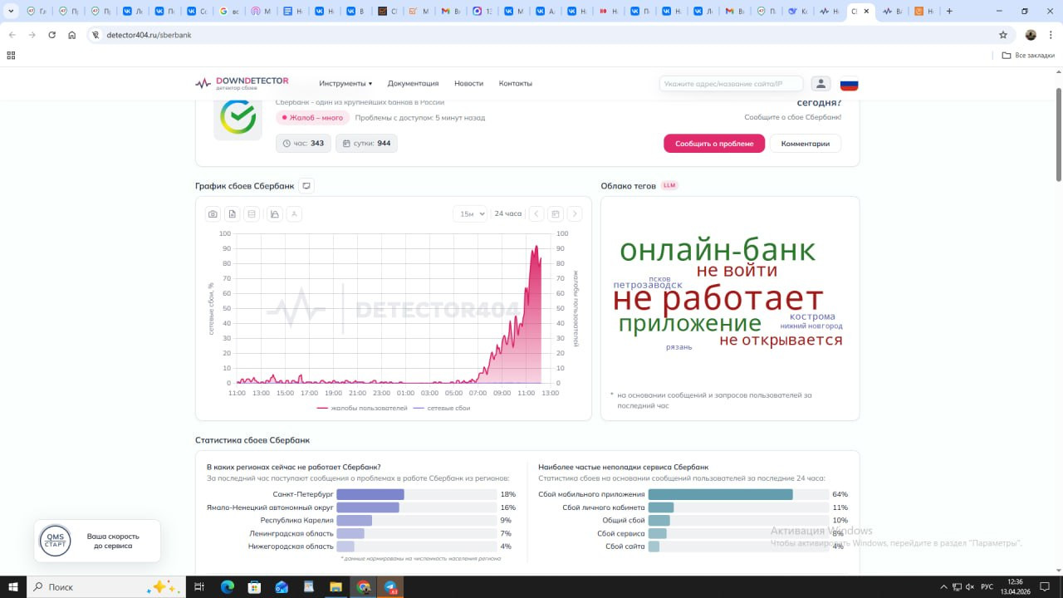Click the camera screenshot icon on chart
This screenshot has width=1063, height=598.
(x=213, y=214)
